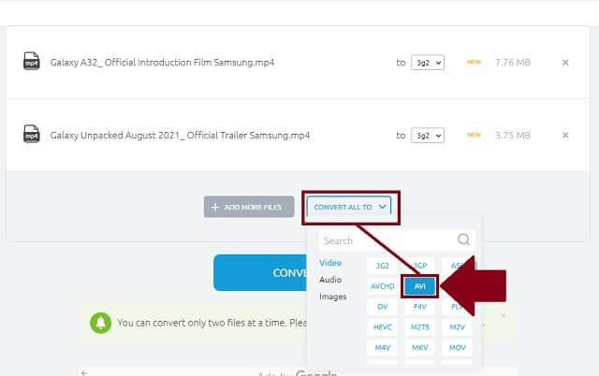
Task: Choose the MKV format
Action: pos(419,348)
